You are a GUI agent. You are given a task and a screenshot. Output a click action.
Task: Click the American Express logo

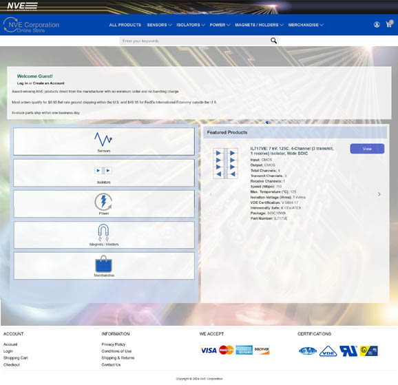pos(244,350)
